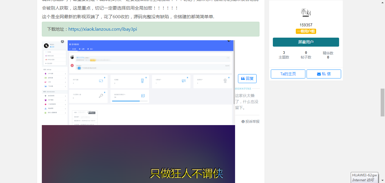
Task: Click the 一级用户组 user group badge
Action: [x=306, y=31]
